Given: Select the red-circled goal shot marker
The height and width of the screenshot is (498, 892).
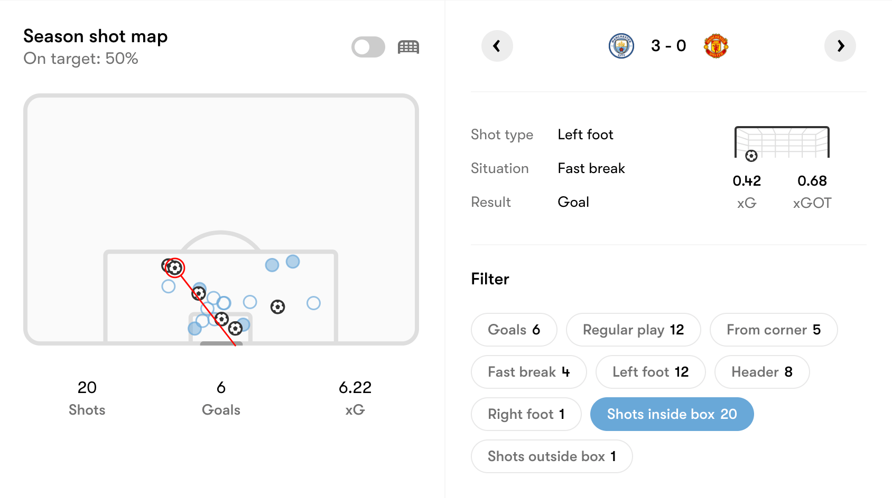Looking at the screenshot, I should 174,268.
